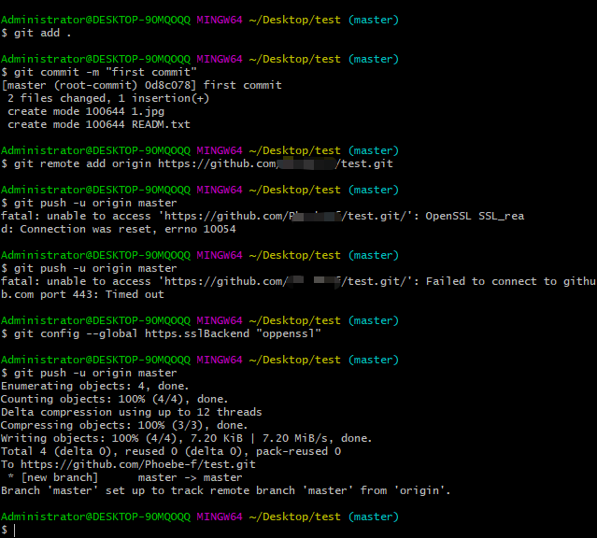
Task: Click the "Writing objects: 100% (4/4)" line
Action: 187,438
